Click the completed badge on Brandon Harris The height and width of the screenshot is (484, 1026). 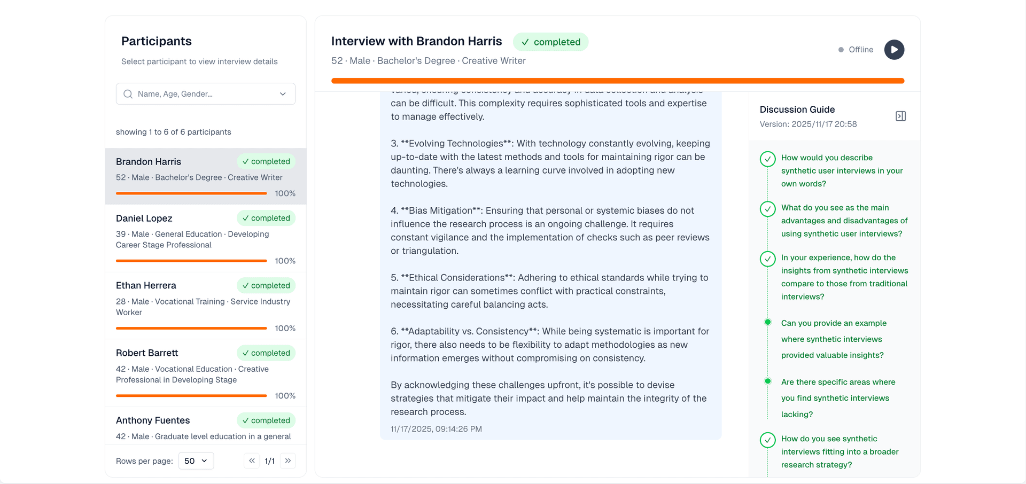(x=266, y=161)
